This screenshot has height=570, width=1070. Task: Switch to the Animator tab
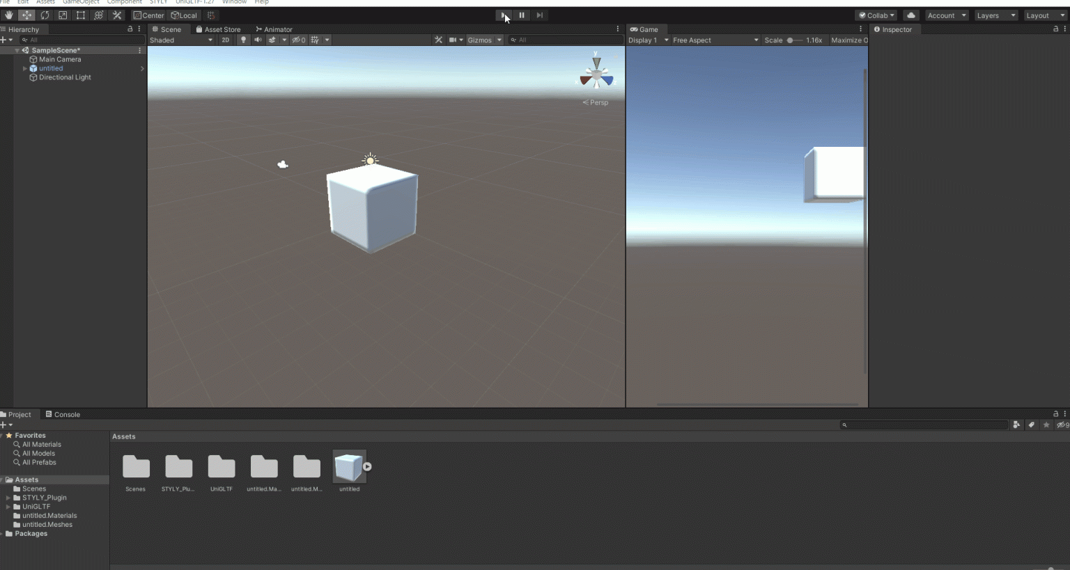coord(274,29)
